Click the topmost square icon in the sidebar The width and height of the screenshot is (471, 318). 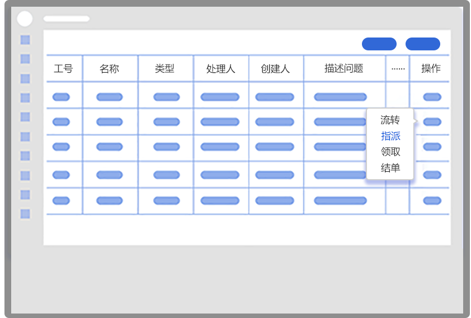(25, 40)
